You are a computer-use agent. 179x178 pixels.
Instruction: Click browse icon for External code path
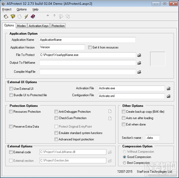(110, 152)
